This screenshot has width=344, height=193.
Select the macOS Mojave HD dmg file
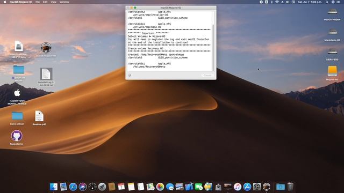[x=19, y=47]
